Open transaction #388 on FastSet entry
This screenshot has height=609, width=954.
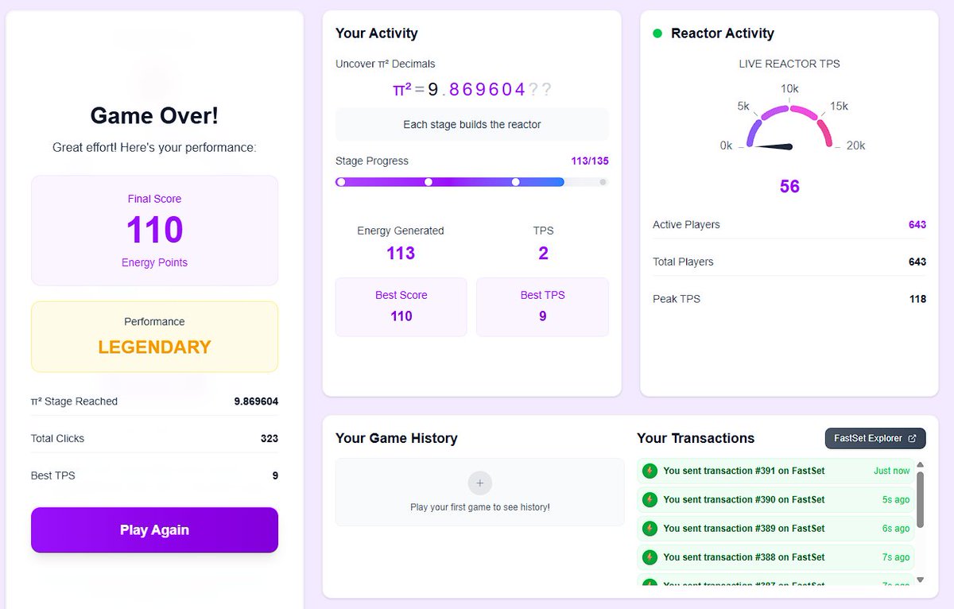[x=776, y=557]
